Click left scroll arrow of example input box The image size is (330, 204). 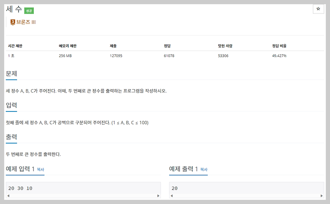[x=8, y=196]
